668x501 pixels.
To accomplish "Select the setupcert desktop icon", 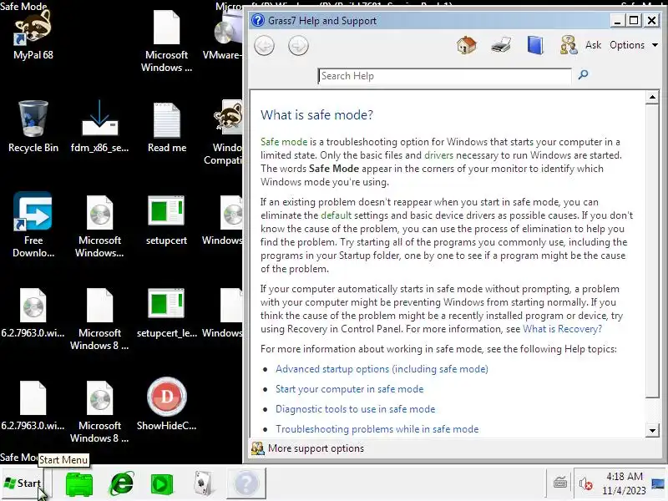I will 166,220.
